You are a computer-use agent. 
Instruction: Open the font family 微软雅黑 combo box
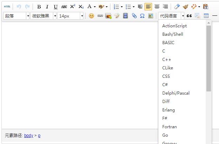[x=43, y=16]
